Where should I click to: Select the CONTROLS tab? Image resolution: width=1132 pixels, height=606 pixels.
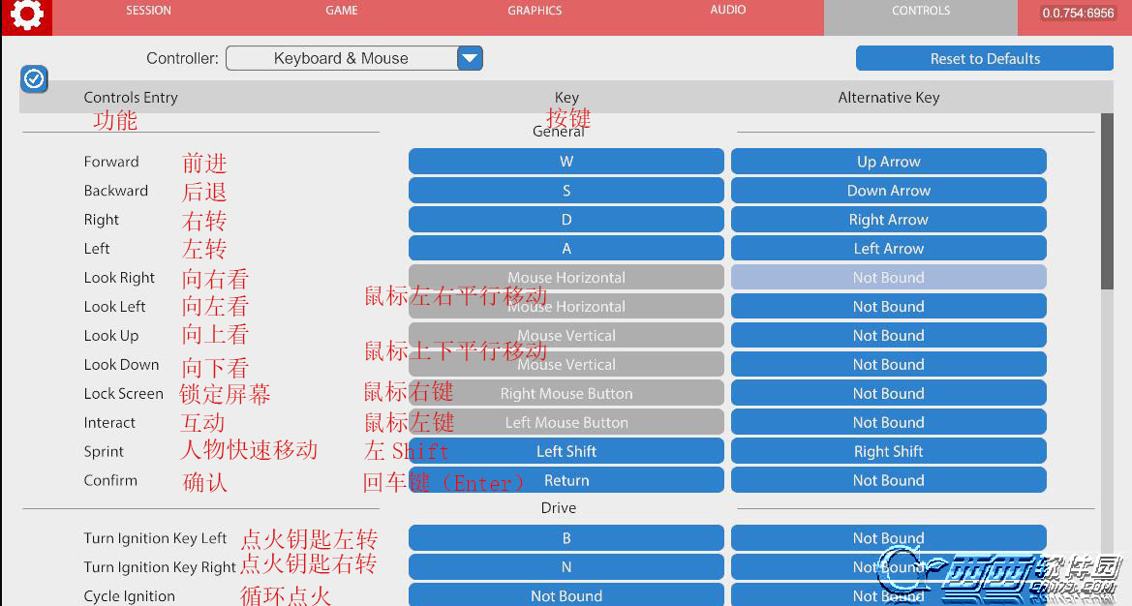click(x=921, y=17)
